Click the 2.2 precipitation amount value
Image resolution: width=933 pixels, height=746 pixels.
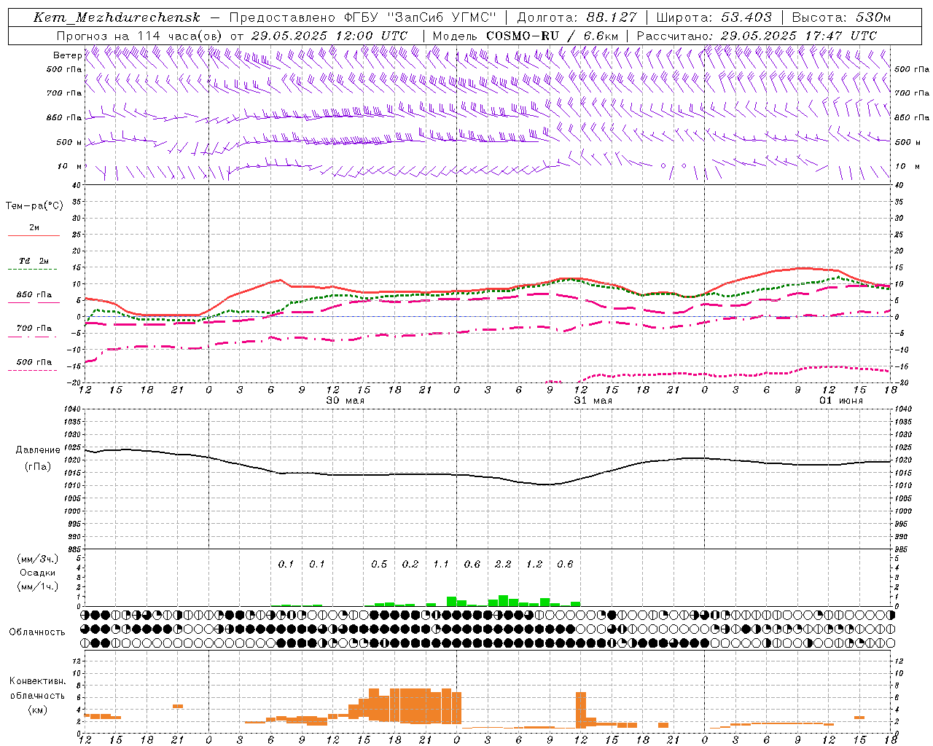(503, 565)
